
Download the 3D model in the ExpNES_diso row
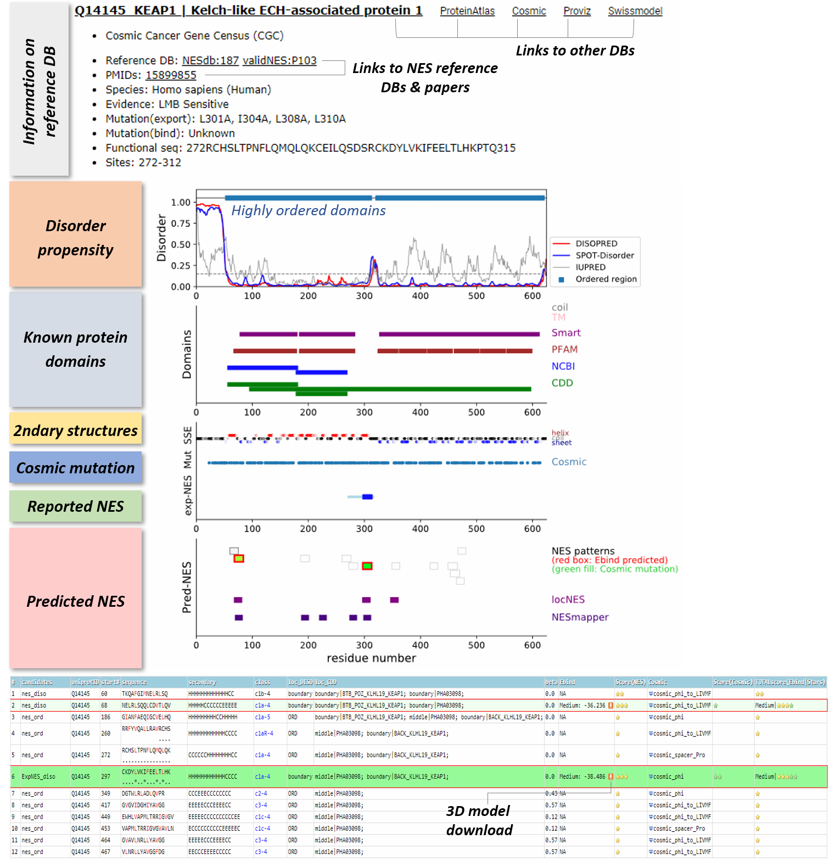(610, 776)
